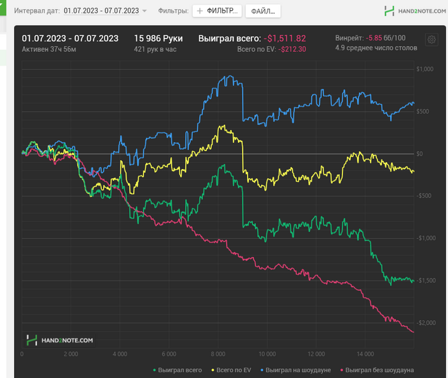
Task: Click the 8 000 x-axis label
Action: pyautogui.click(x=218, y=354)
